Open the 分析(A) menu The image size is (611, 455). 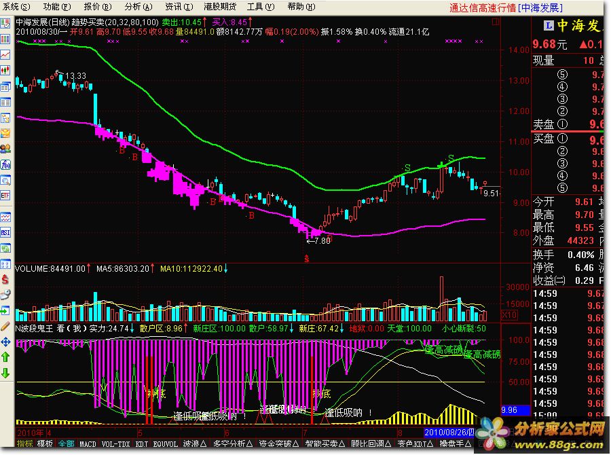pyautogui.click(x=138, y=7)
